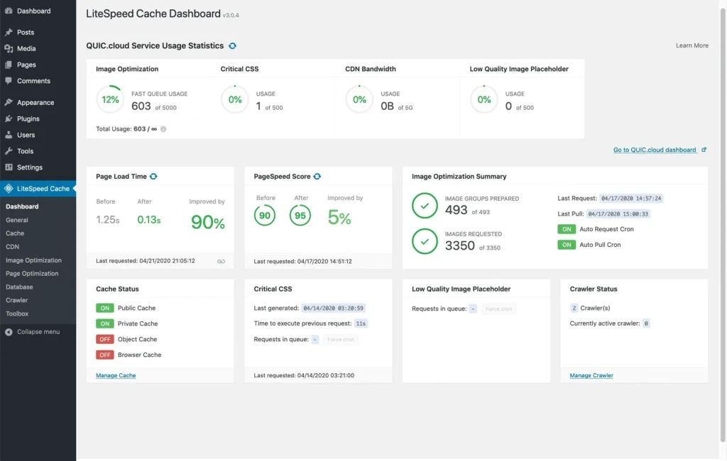Click external link icon by QUIC.cloud dashboard
The width and height of the screenshot is (727, 461).
pos(704,150)
